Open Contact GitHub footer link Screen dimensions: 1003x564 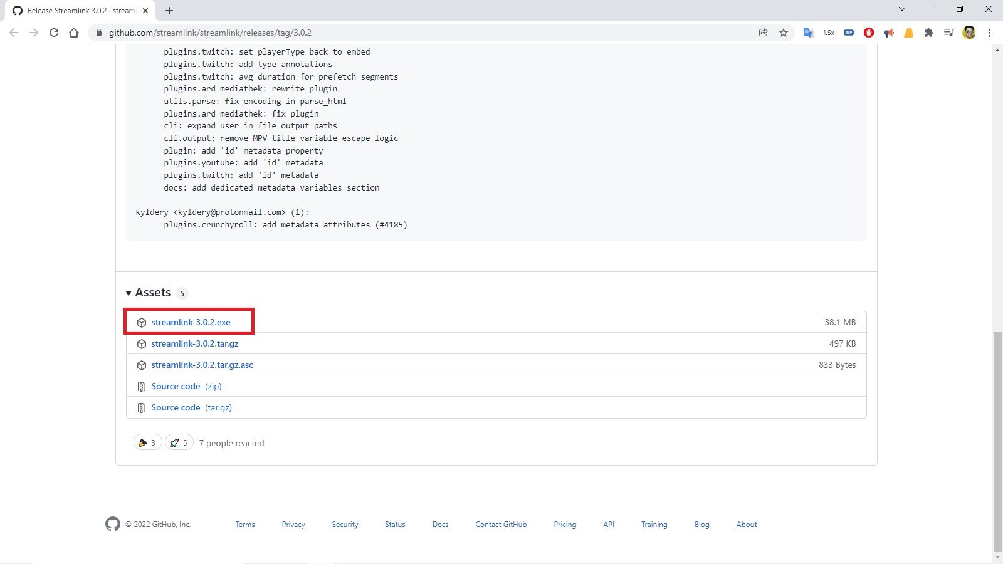[x=501, y=525]
